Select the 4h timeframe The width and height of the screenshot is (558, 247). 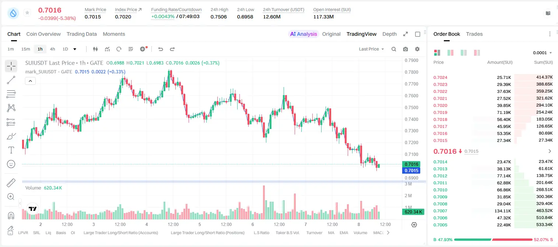[52, 49]
